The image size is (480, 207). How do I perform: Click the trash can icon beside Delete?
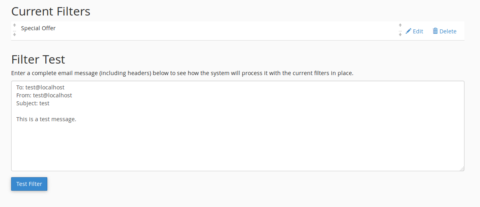pos(435,31)
